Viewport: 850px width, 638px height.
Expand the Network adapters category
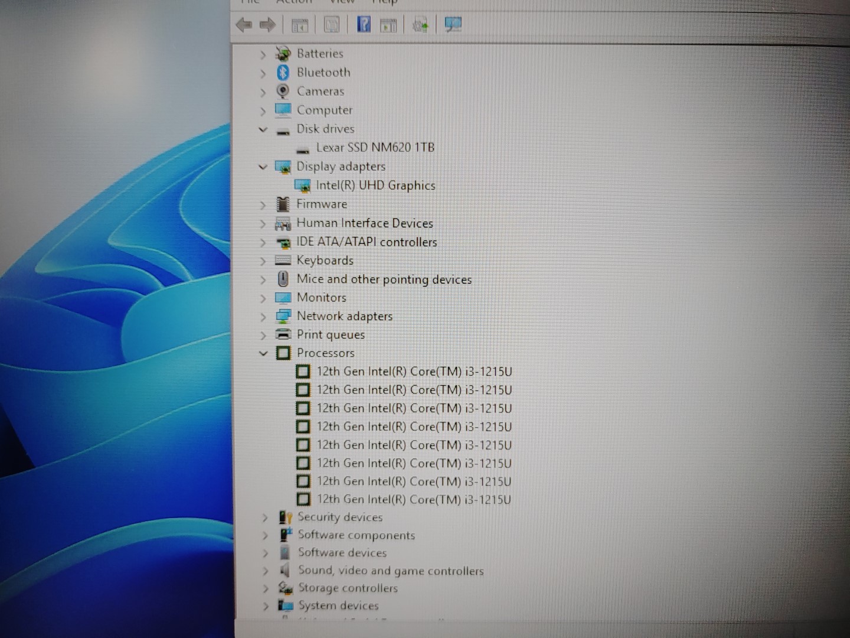click(x=263, y=317)
